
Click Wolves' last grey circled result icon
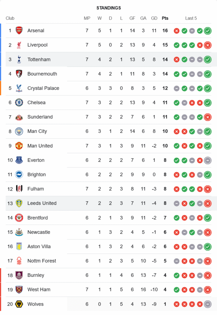(208, 304)
